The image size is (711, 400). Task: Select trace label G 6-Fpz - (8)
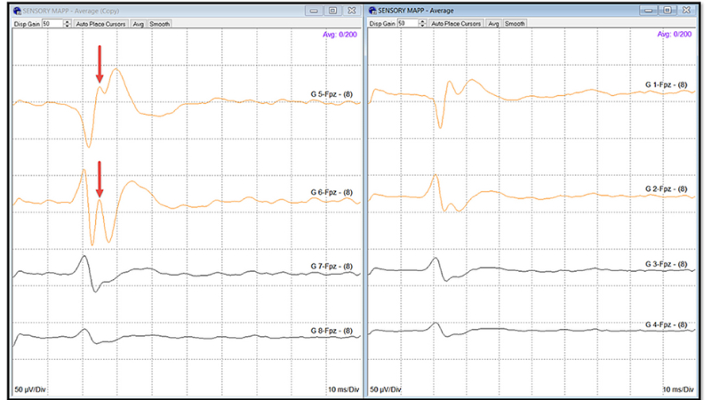coord(332,192)
